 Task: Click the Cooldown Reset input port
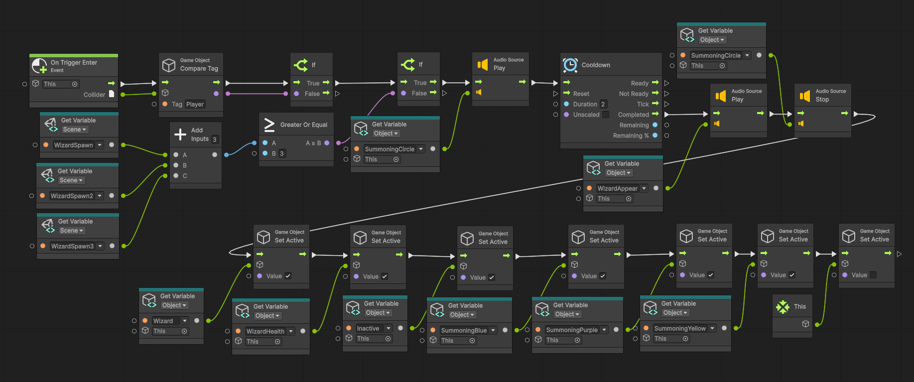click(556, 94)
